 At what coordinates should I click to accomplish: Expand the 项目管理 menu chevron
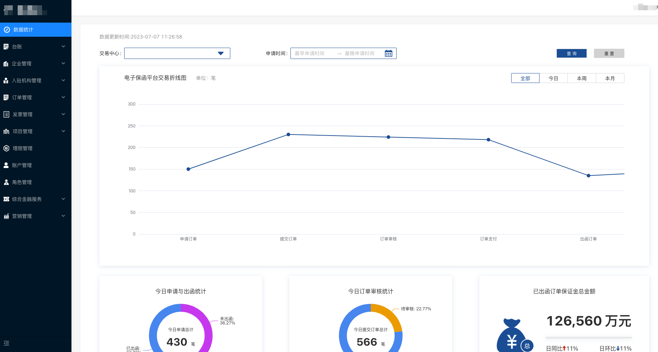(63, 131)
